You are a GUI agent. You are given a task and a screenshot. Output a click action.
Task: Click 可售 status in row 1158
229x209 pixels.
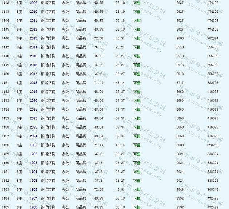pyautogui.click(x=137, y=145)
